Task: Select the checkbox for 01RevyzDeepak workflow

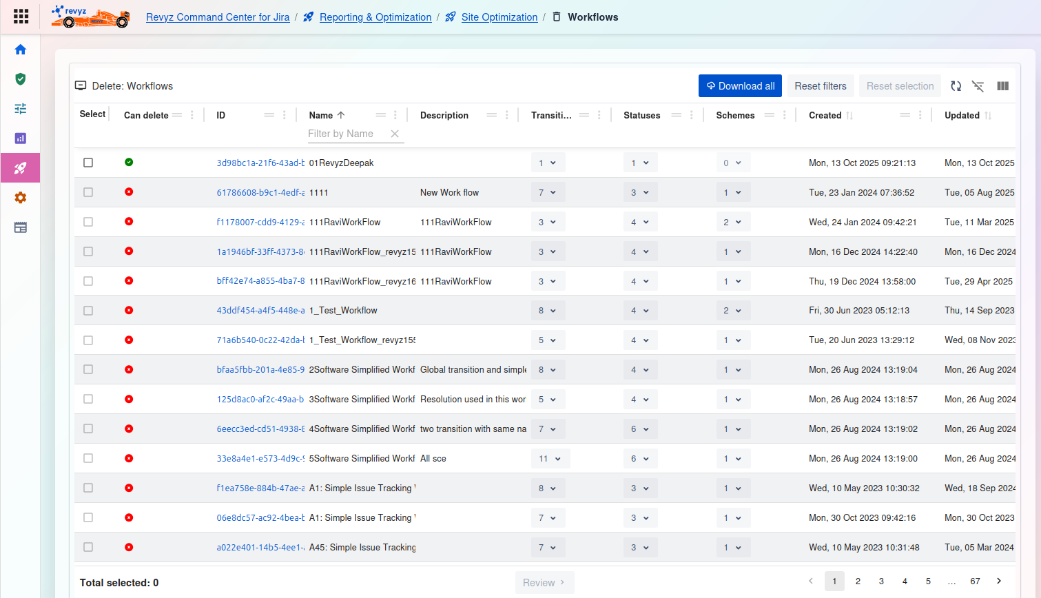Action: pyautogui.click(x=88, y=163)
